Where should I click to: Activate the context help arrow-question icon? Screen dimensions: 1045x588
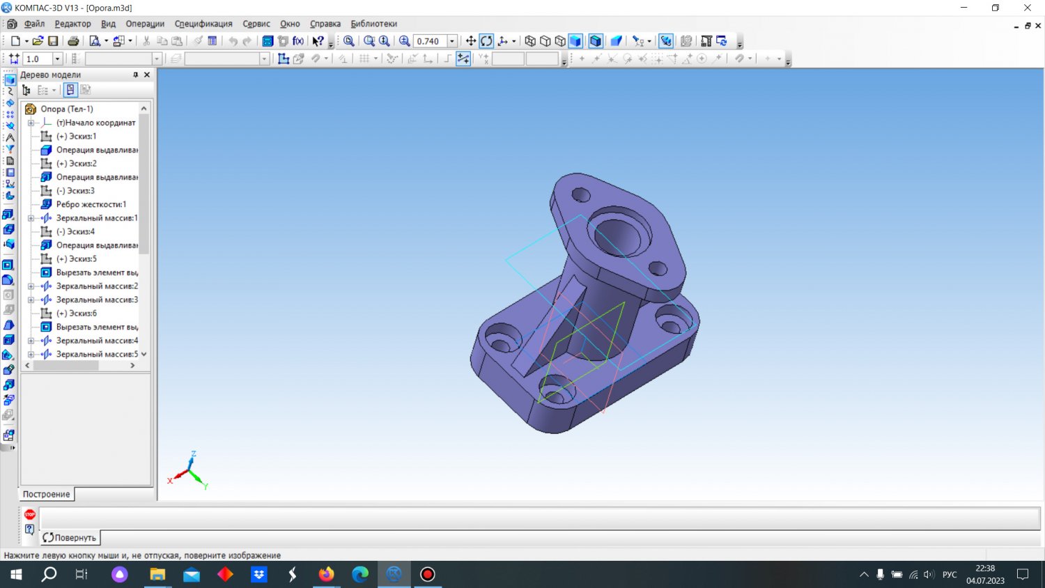318,41
